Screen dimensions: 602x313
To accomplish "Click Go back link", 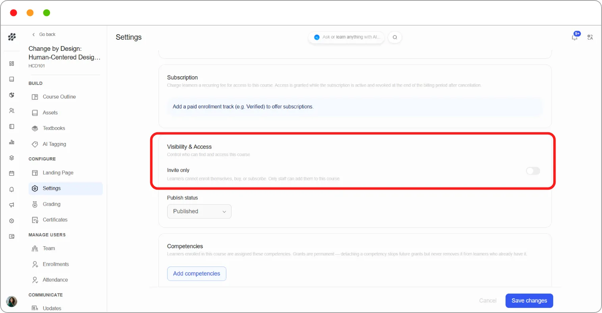I will point(44,35).
